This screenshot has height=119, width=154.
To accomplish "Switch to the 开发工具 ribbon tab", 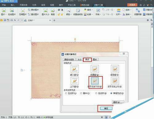I will pos(71,5).
